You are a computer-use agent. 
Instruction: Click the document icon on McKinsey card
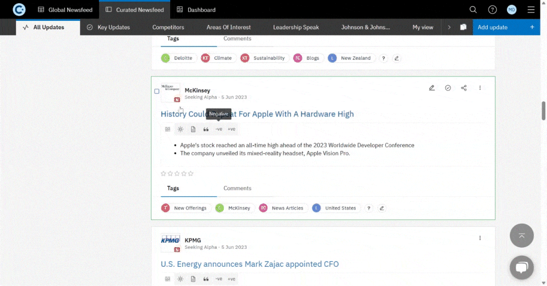(x=193, y=129)
